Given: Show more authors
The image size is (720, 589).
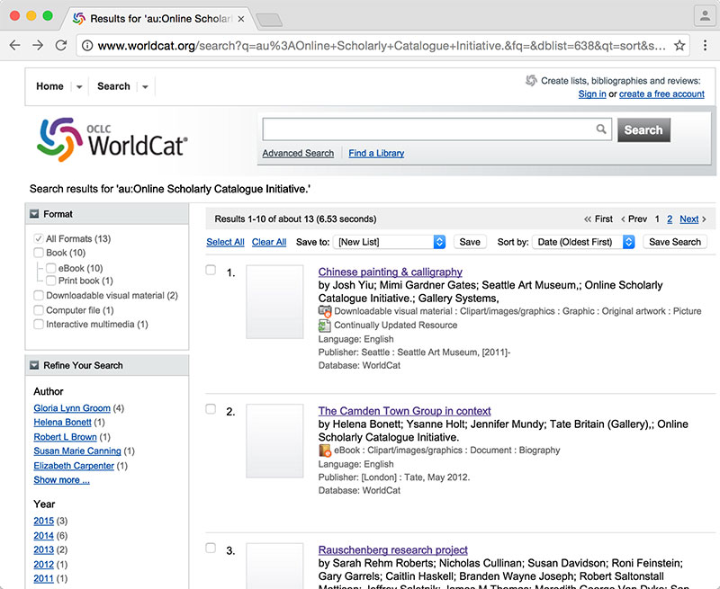Looking at the screenshot, I should point(61,480).
